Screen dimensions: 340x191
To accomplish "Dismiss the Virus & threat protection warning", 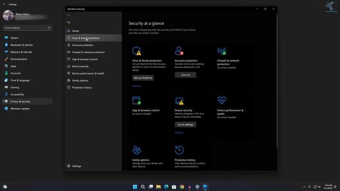I will 137,86.
